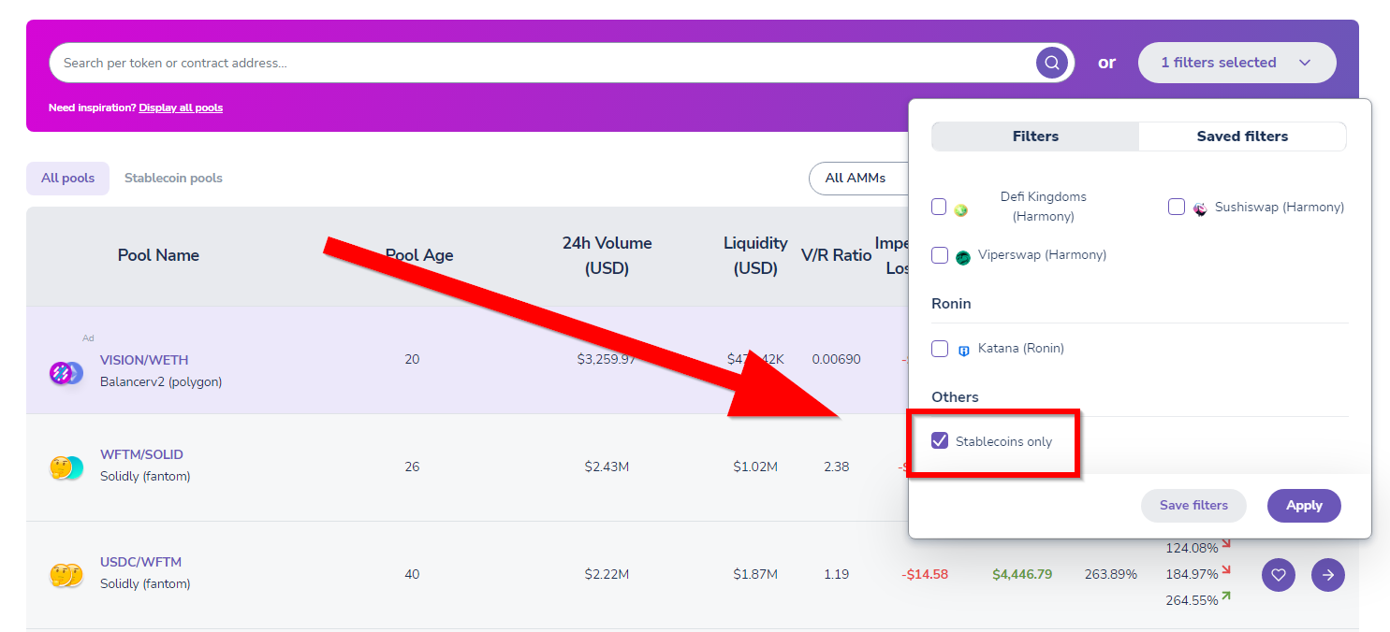This screenshot has width=1390, height=632.
Task: Click the Viperswap logo icon
Action: coord(963,257)
